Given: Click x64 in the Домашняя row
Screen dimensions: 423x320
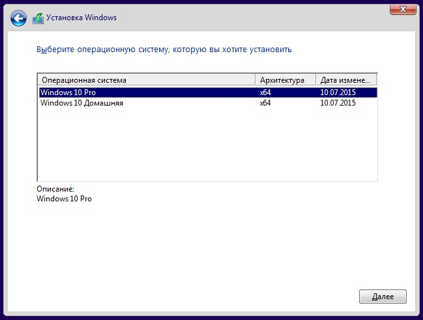Looking at the screenshot, I should 265,103.
